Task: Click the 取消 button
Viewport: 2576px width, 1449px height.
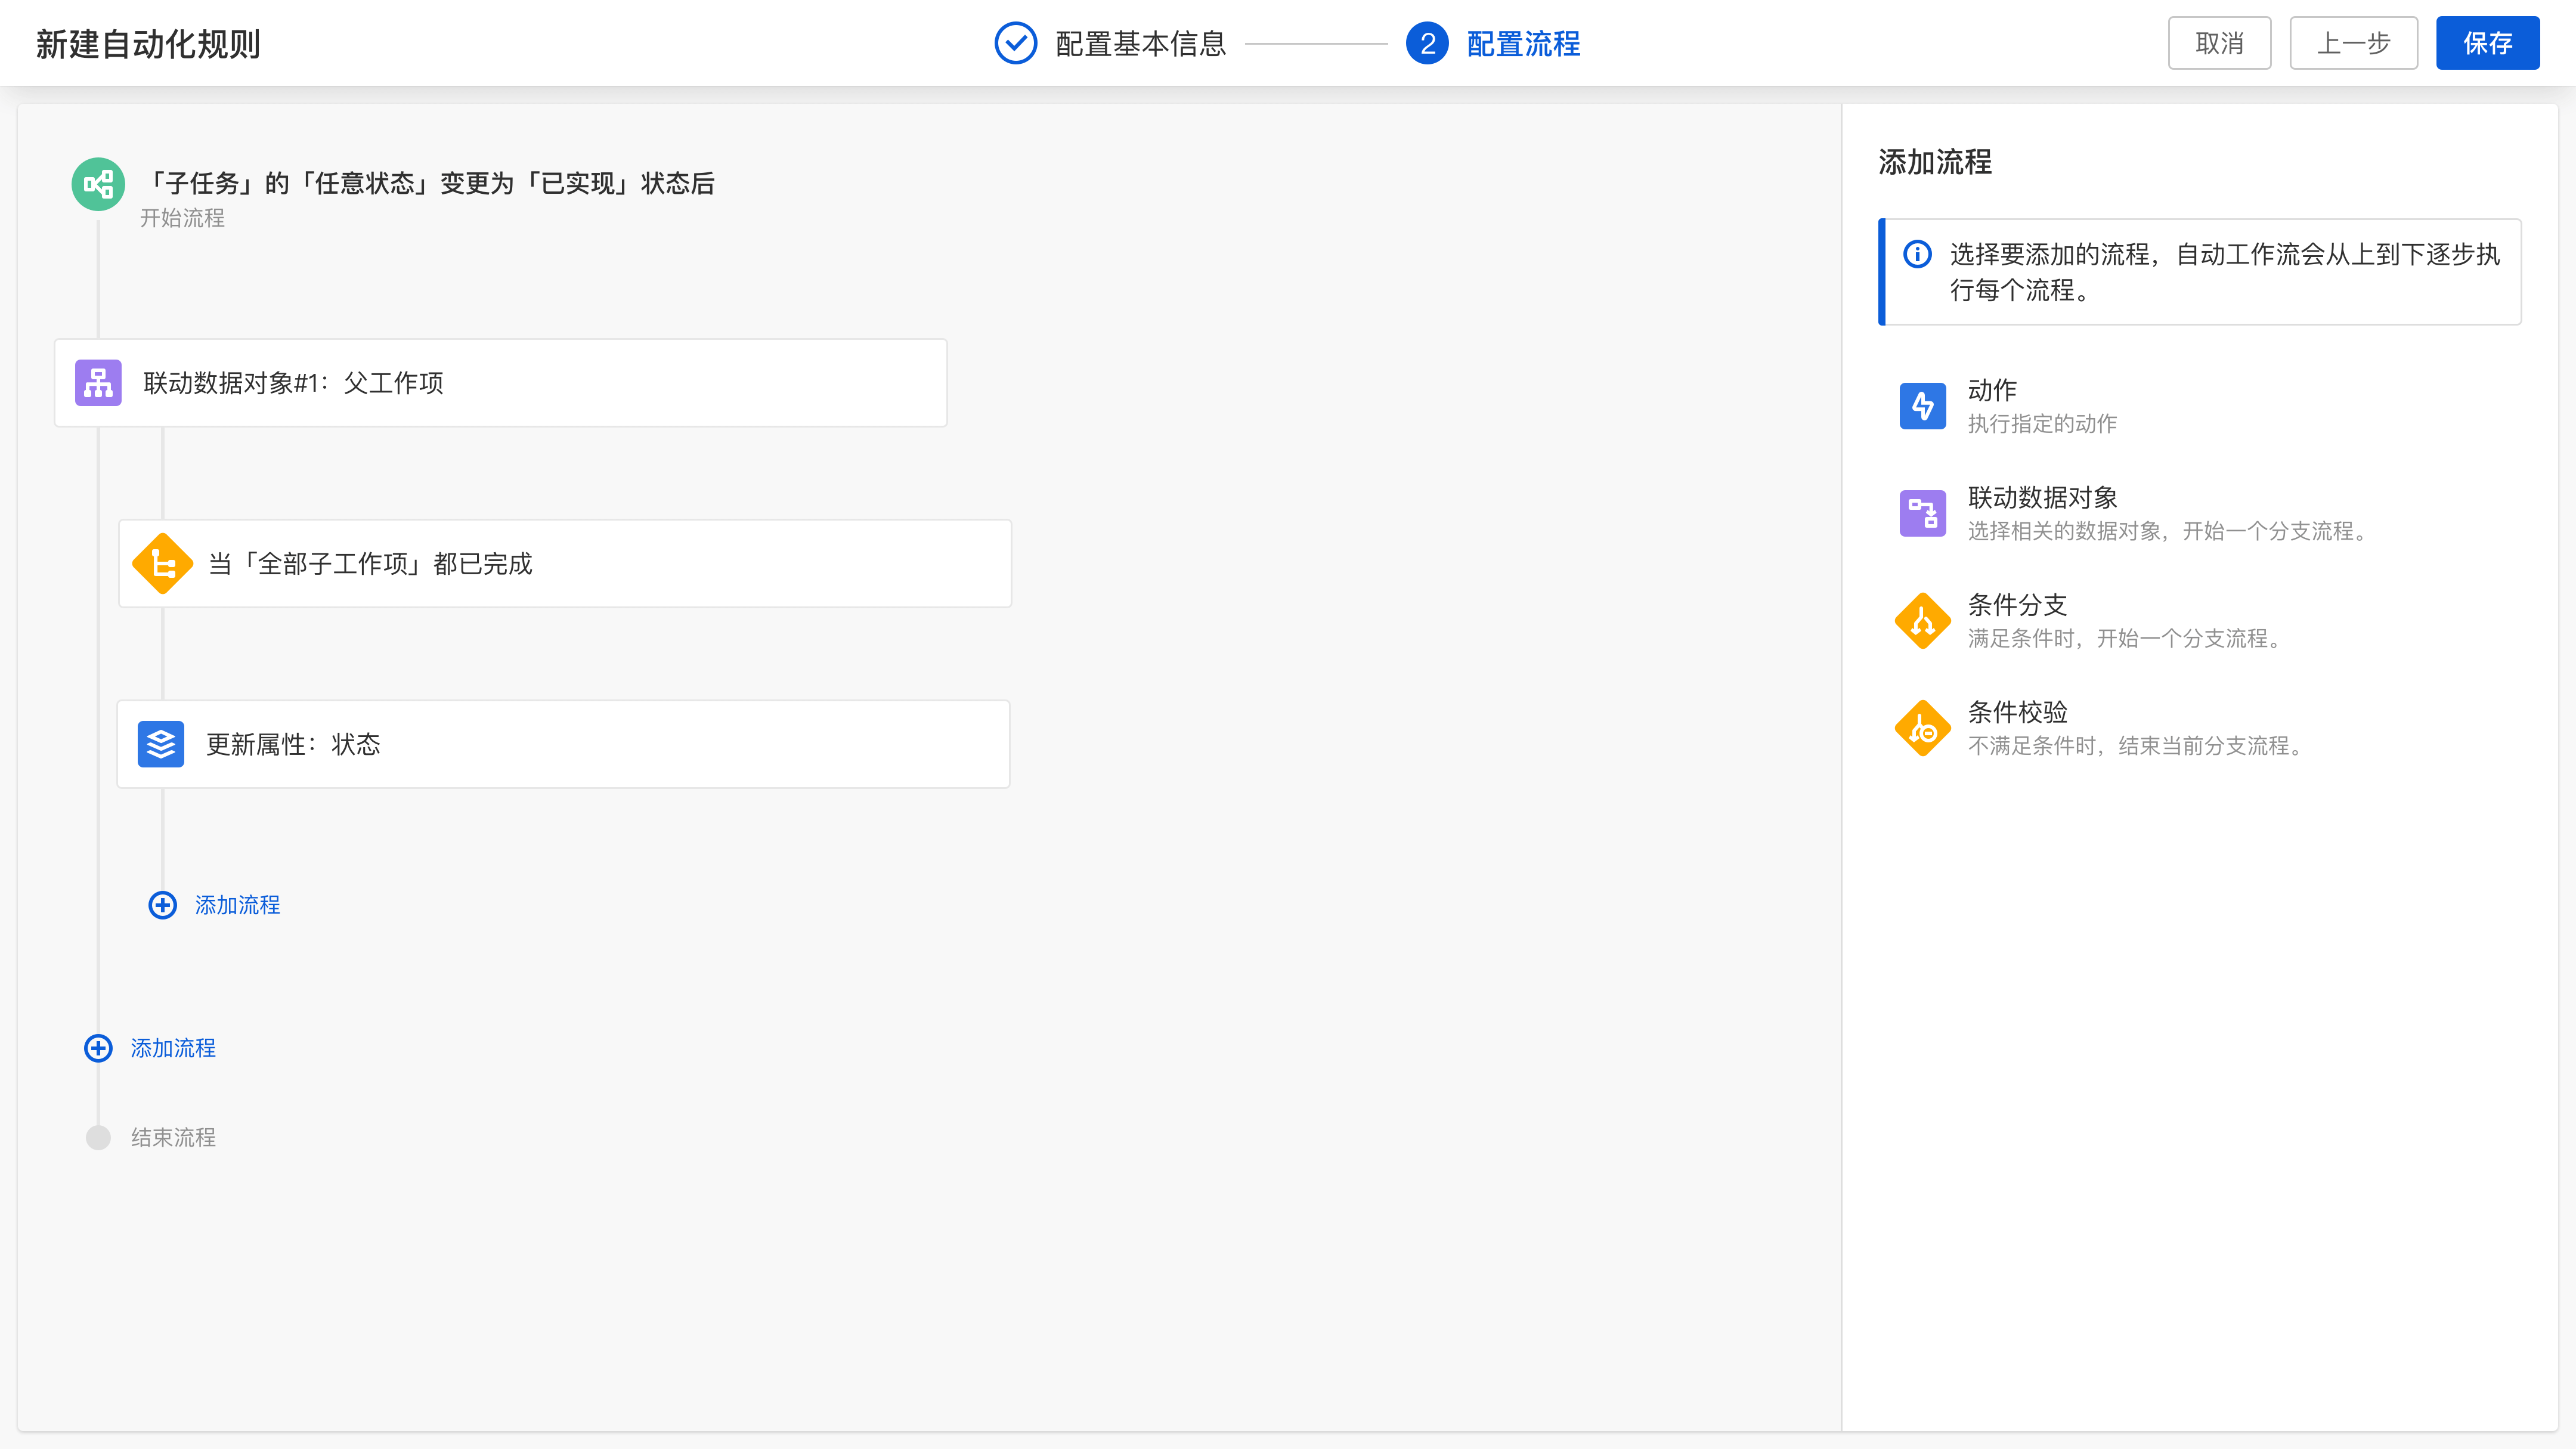Action: (x=2219, y=43)
